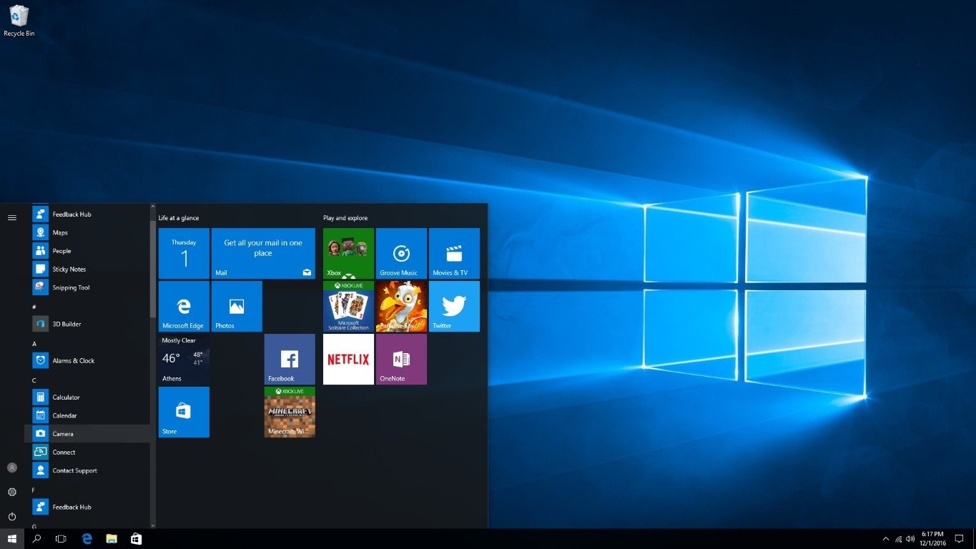Screen dimensions: 976x549
Task: Click the app list scrollbar down arrow
Action: click(152, 525)
